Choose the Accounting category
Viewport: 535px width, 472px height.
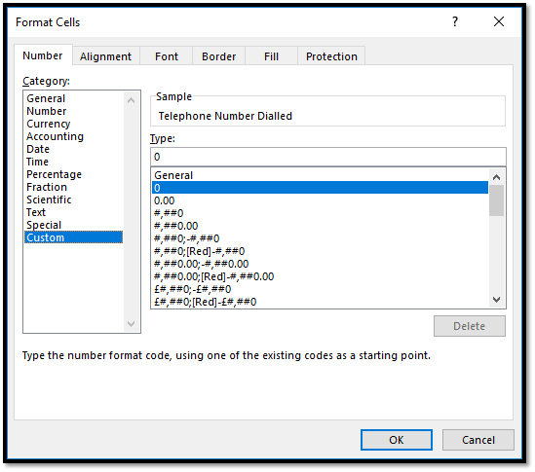73,136
